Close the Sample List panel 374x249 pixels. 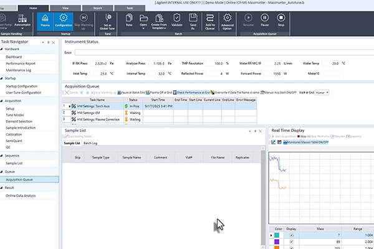pyautogui.click(x=260, y=131)
